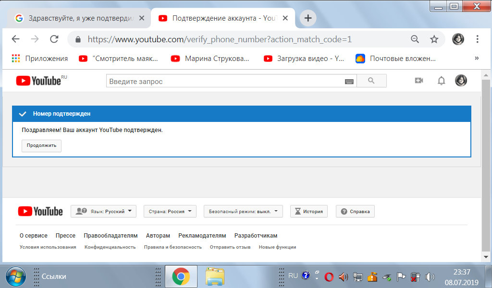Open YouTube account avatar menu
Viewport: 492px width, 288px height.
(x=461, y=81)
